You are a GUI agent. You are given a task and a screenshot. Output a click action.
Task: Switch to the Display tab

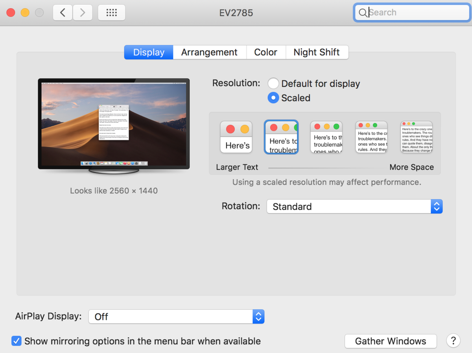149,52
